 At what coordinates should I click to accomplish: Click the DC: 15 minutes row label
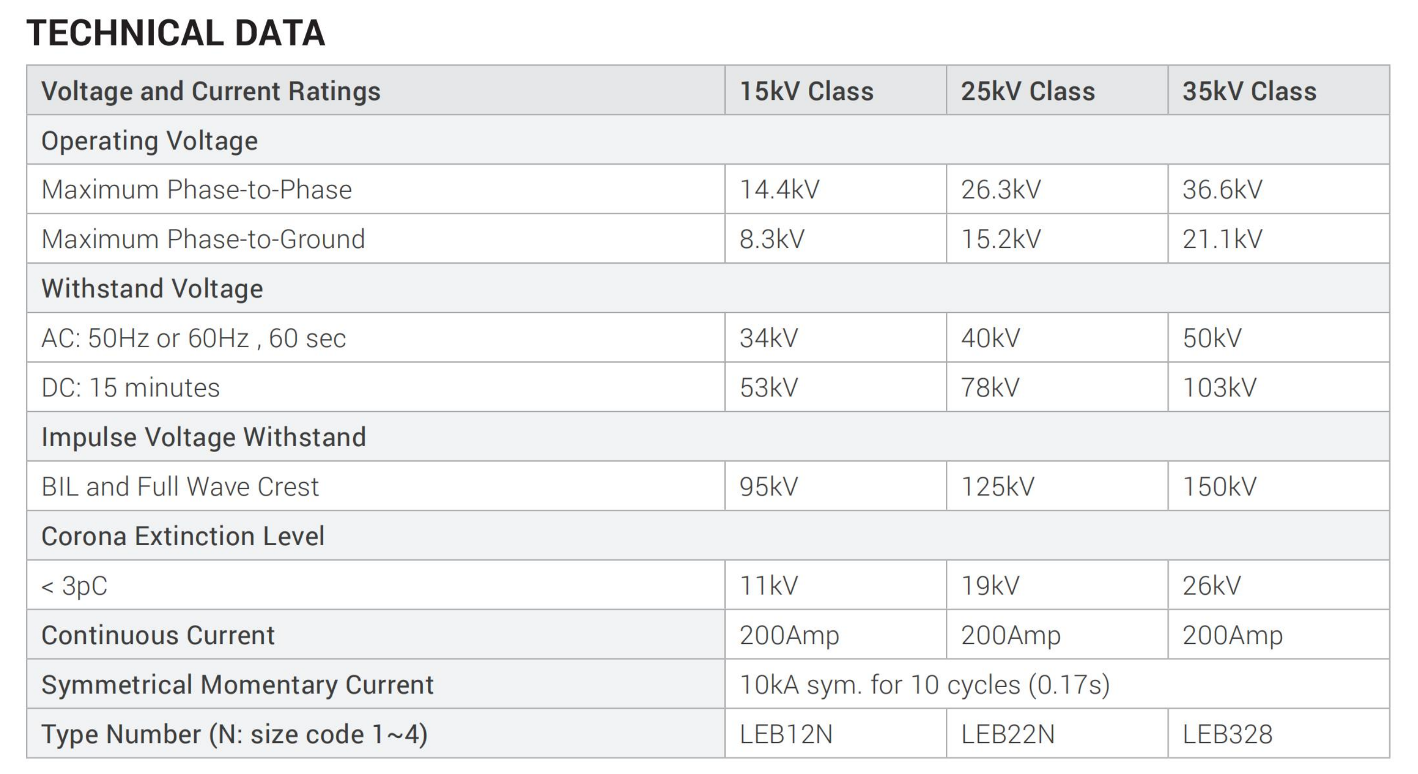pos(131,388)
